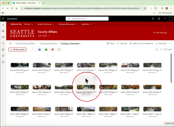Open the tab list chevron in Chrome
The height and width of the screenshot is (127, 174).
tap(171, 3)
